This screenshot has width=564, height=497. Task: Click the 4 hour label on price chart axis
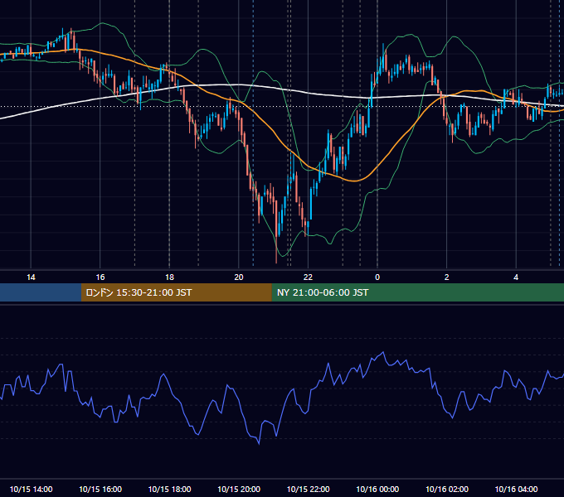pos(516,277)
